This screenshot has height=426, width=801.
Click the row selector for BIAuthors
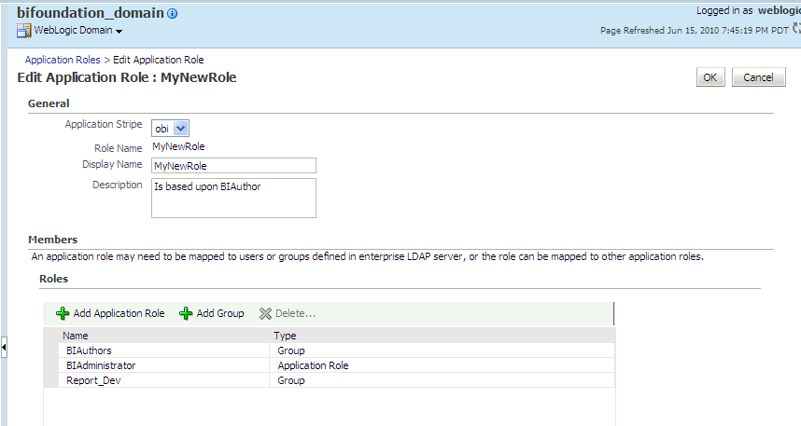click(51, 350)
